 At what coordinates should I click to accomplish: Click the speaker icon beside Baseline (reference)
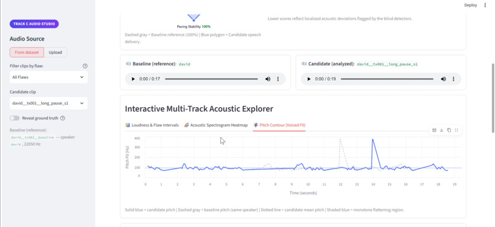[128, 64]
